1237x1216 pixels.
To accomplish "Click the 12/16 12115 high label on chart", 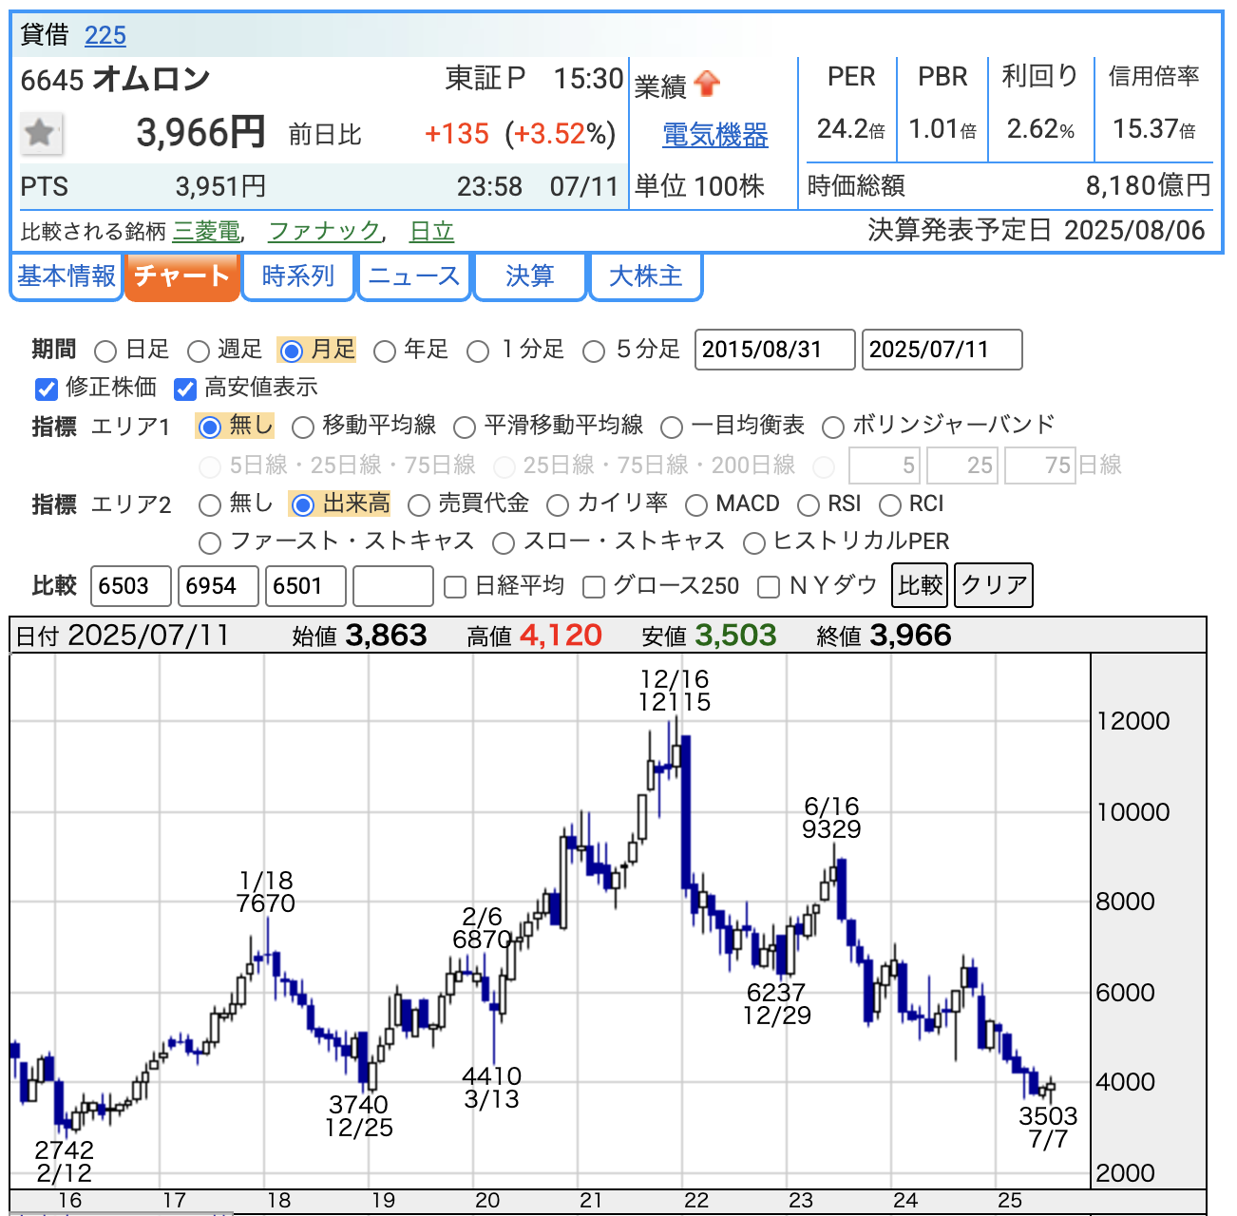I will 675,691.
